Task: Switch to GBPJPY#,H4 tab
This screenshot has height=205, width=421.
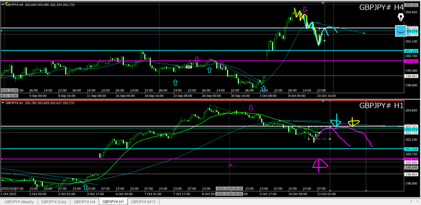Action: [85, 202]
